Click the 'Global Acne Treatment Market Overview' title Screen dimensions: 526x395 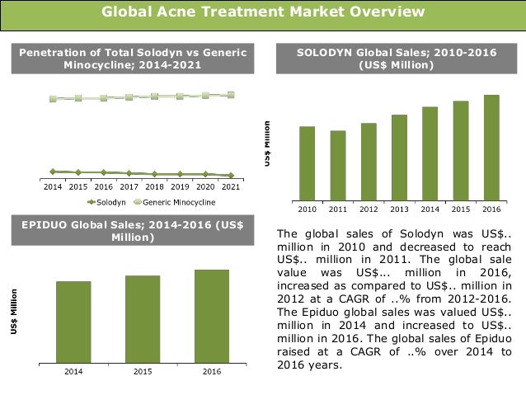(263, 12)
